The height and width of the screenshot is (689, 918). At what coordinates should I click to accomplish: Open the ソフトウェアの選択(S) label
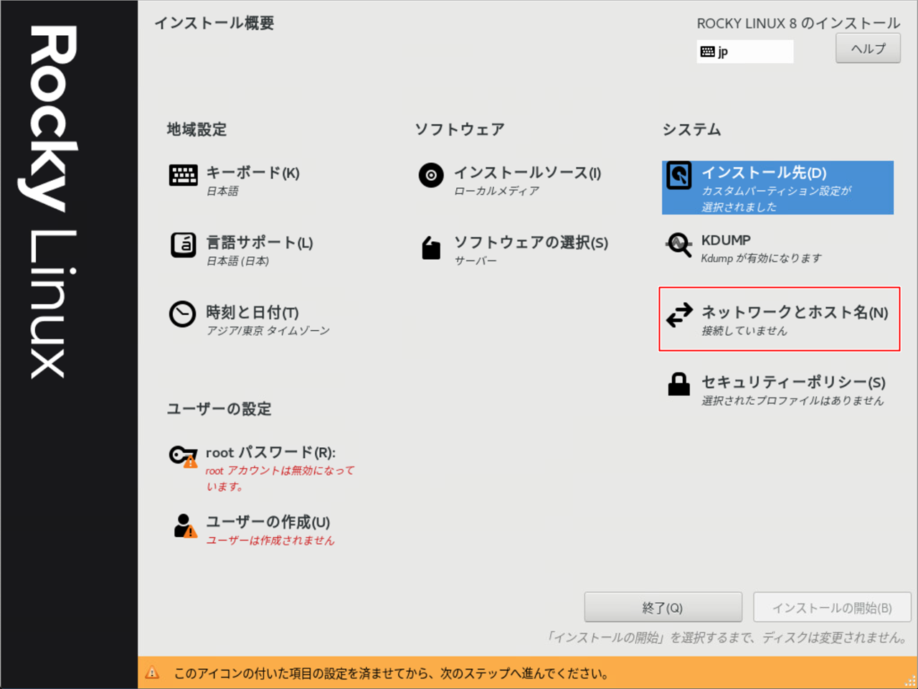click(x=531, y=243)
